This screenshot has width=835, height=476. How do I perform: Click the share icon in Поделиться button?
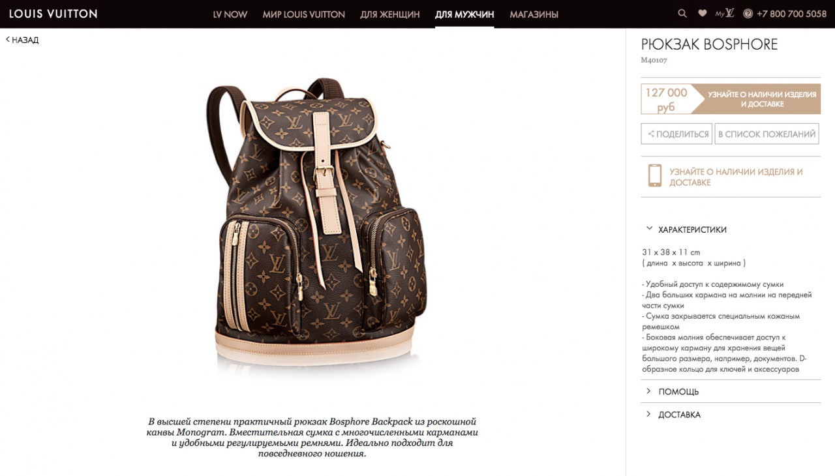[650, 134]
